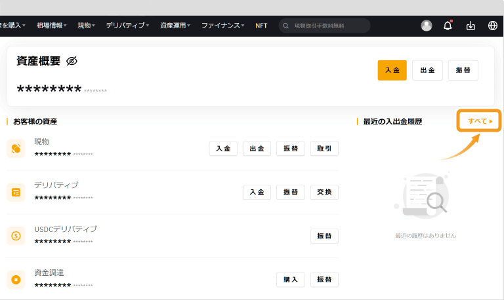Click 振替 in the asset overview
The width and height of the screenshot is (504, 300).
(x=463, y=70)
